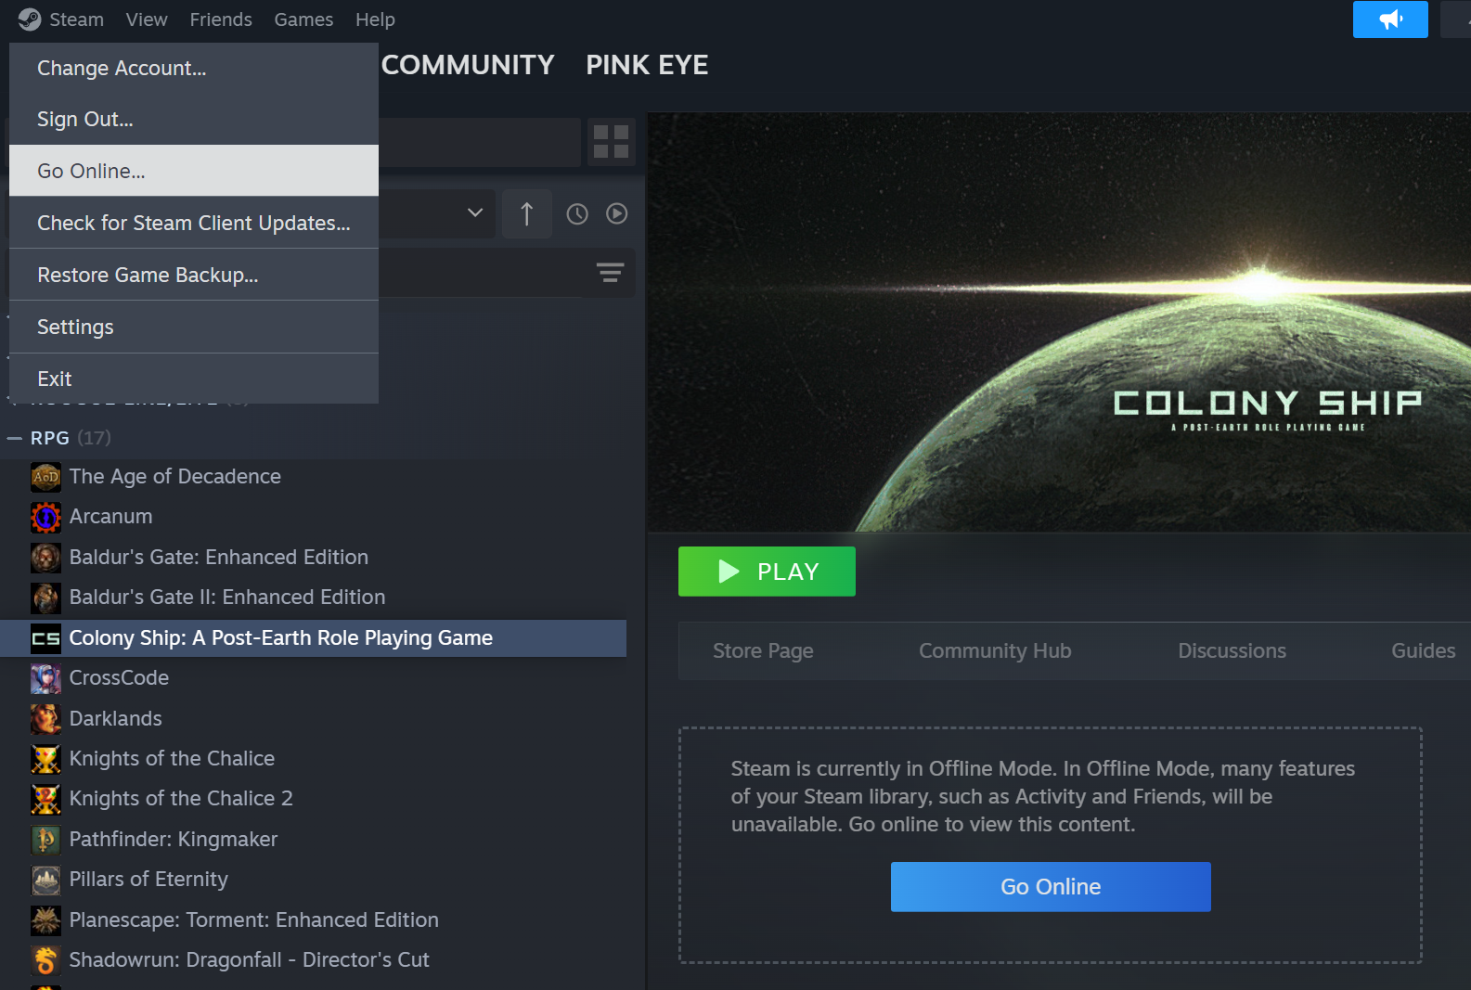Click Baldur's Gate: Enhanced Edition icon

(45, 558)
